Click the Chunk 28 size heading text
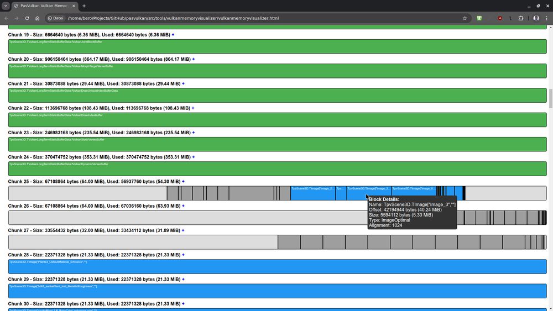 [x=94, y=255]
